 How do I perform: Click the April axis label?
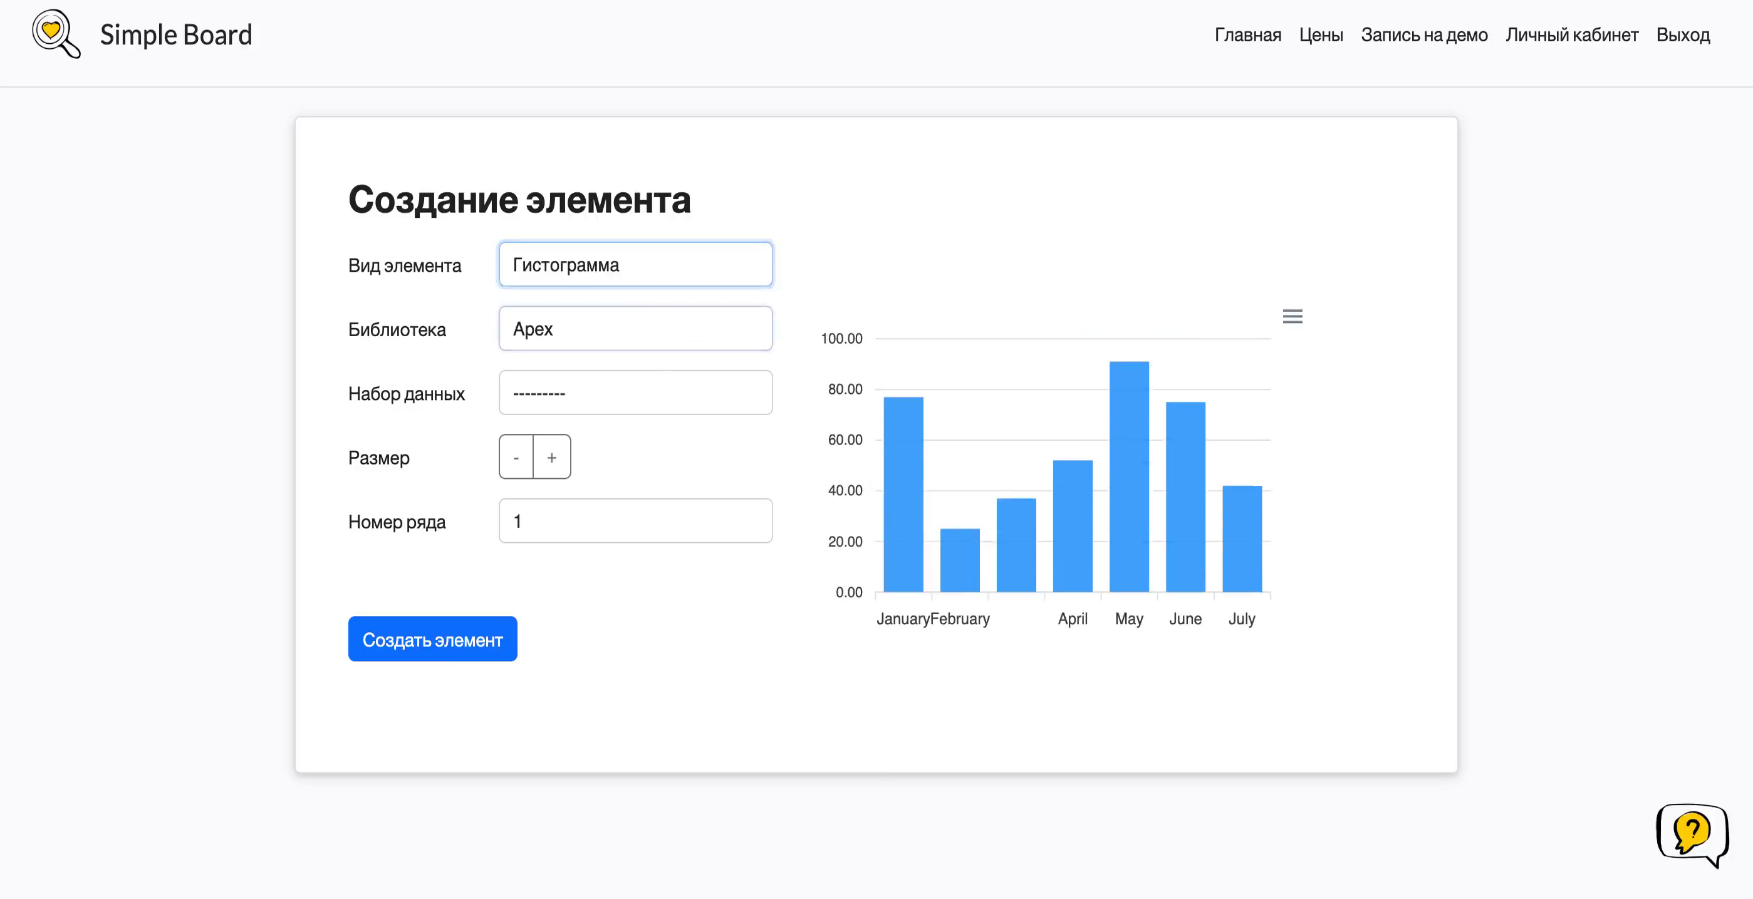pyautogui.click(x=1073, y=619)
